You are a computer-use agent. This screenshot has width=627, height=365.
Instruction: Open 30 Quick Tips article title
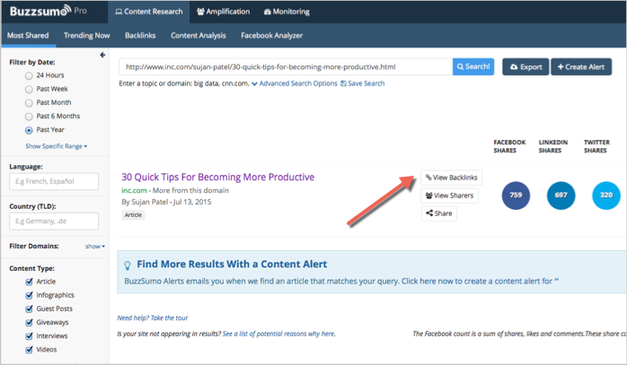click(218, 177)
